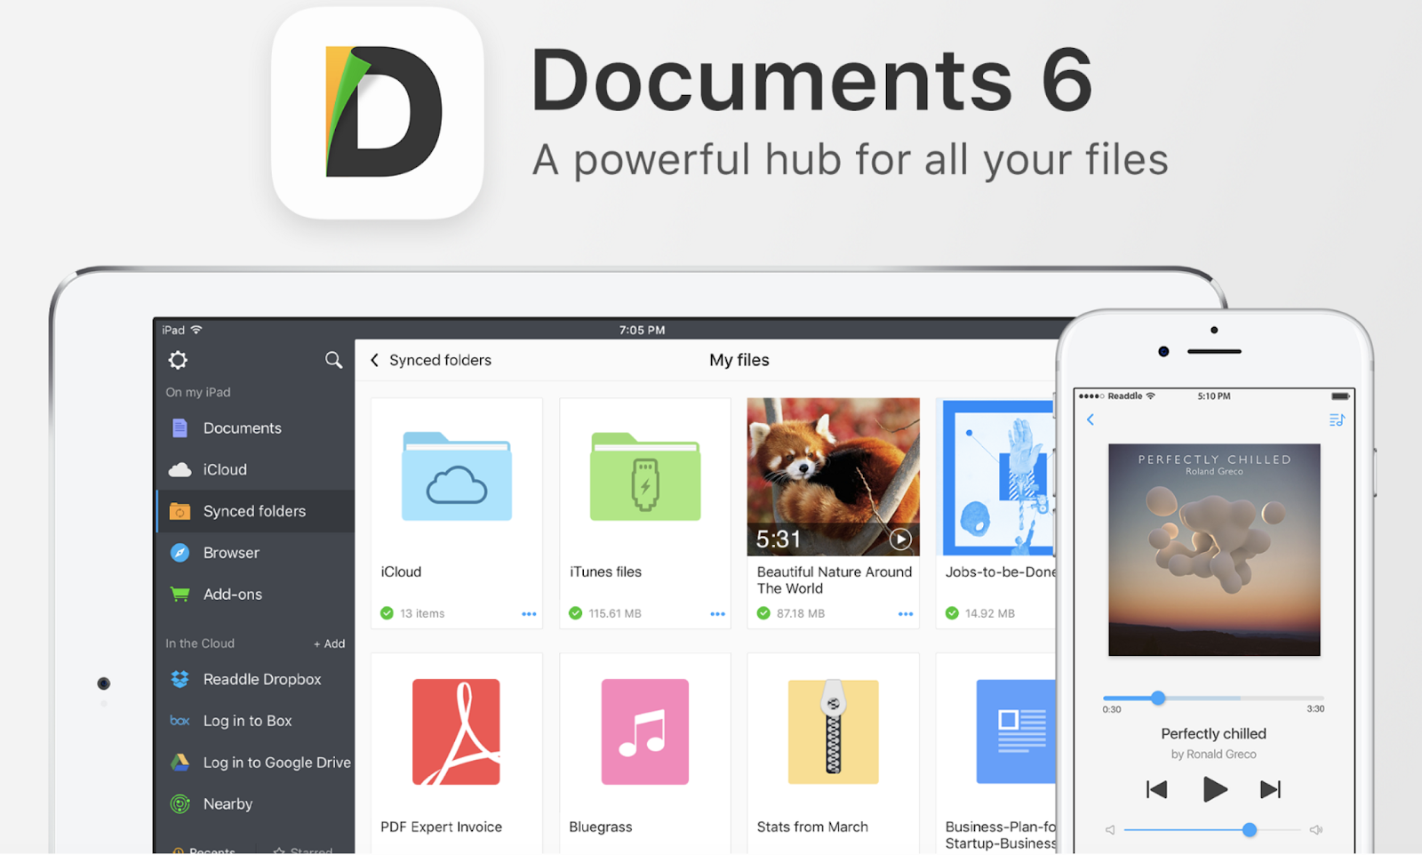
Task: Click the 'My files' title text
Action: pos(739,360)
